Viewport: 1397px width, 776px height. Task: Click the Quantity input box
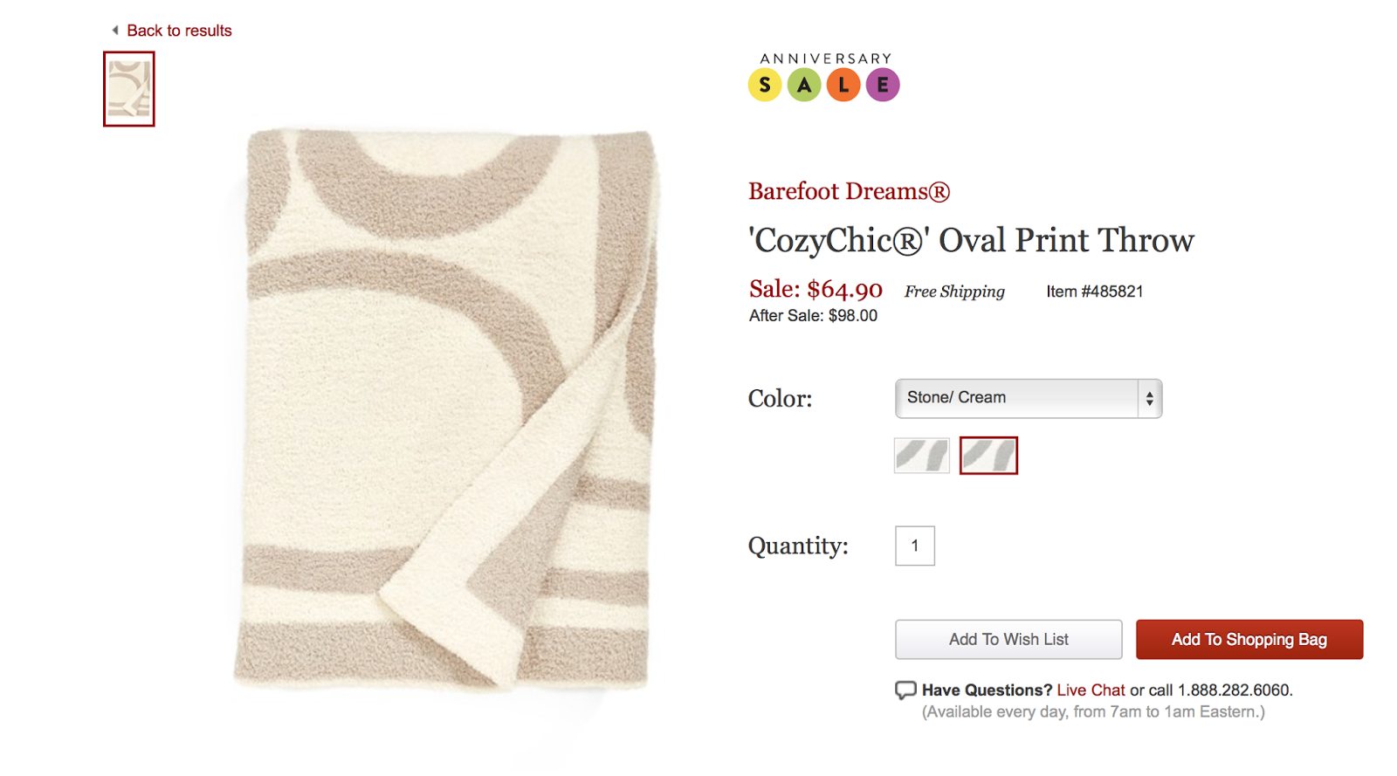pos(915,546)
